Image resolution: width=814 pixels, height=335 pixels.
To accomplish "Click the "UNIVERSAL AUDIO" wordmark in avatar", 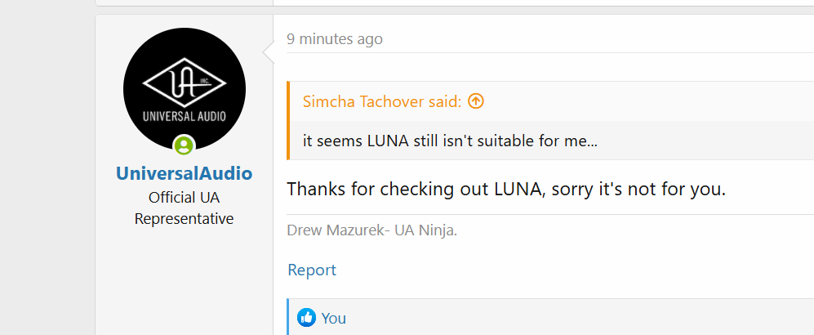I will (185, 115).
